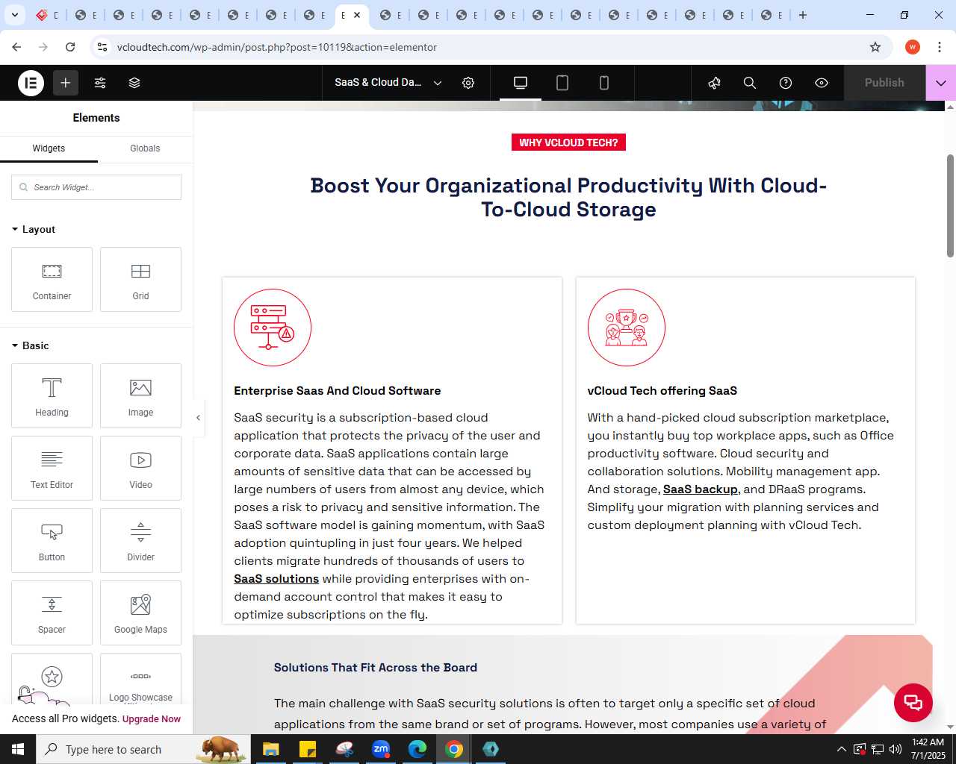Open the Structure layers icon
This screenshot has height=764, width=956.
(134, 83)
